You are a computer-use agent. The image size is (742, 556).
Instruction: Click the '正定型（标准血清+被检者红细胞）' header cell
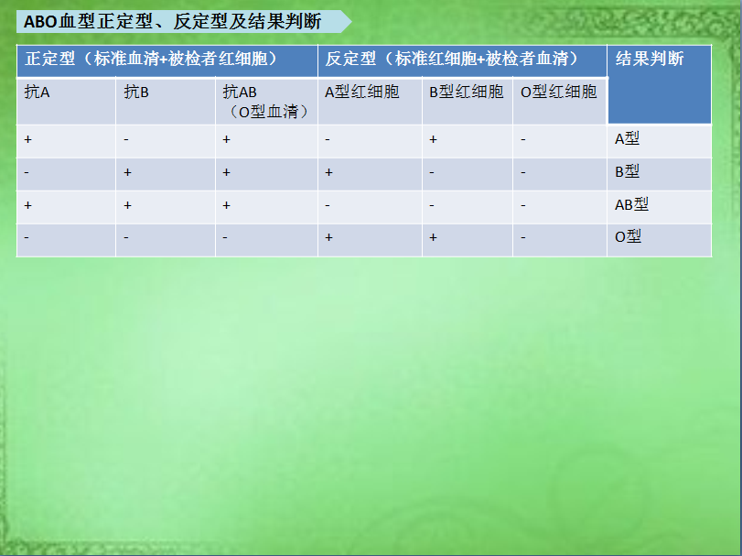coord(167,61)
